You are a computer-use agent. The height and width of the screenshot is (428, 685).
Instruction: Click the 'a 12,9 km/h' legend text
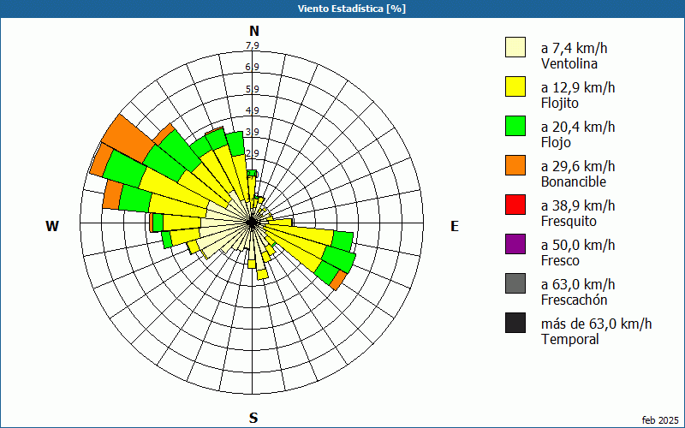(578, 87)
